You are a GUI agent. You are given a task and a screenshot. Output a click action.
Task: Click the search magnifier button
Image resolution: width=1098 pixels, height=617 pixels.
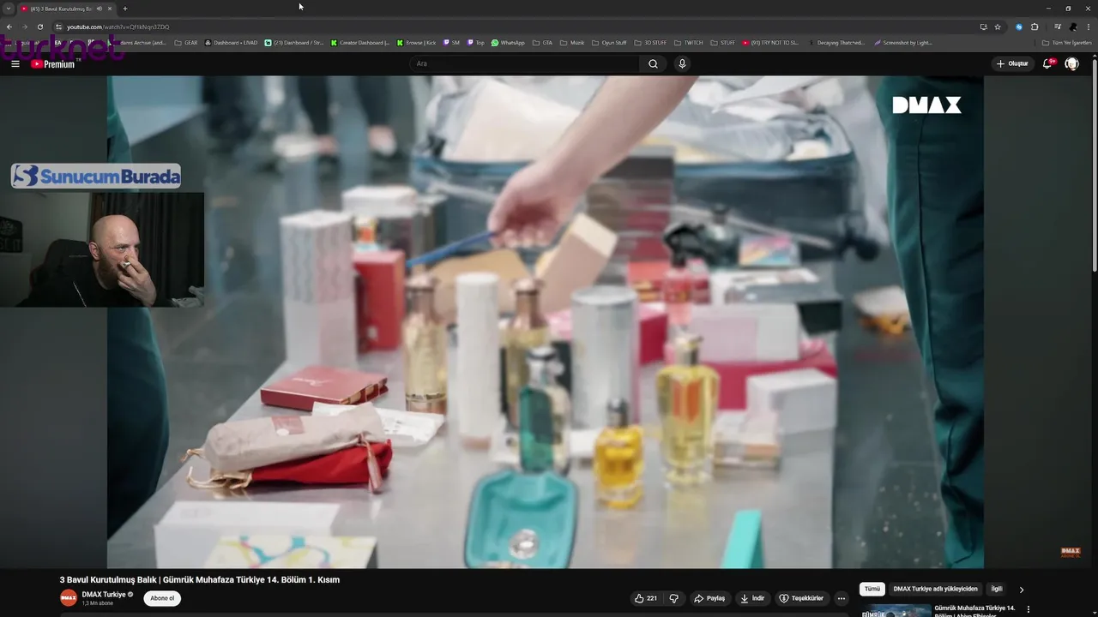[653, 63]
